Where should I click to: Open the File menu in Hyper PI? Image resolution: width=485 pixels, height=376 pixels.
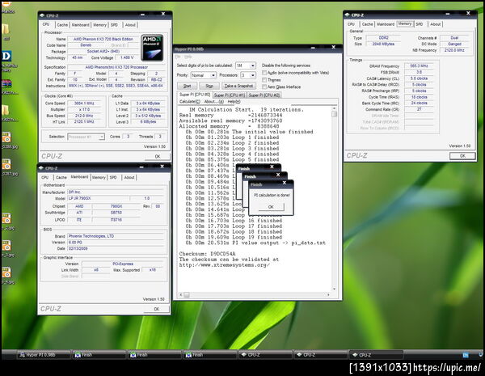178,57
